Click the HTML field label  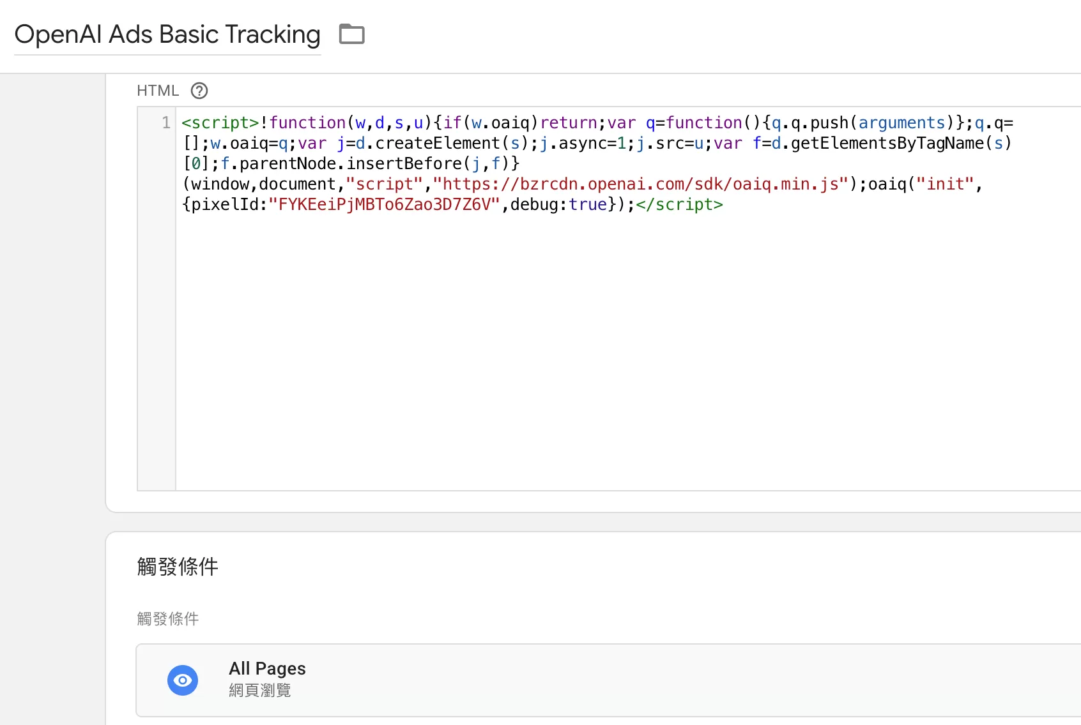(x=158, y=91)
